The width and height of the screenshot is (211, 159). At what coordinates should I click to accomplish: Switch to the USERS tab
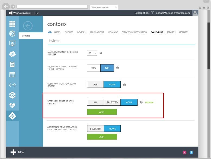[57, 32]
